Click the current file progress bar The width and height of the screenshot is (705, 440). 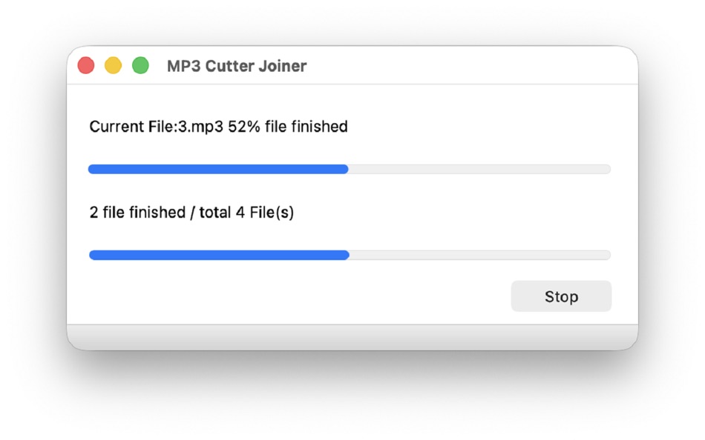[x=349, y=169]
